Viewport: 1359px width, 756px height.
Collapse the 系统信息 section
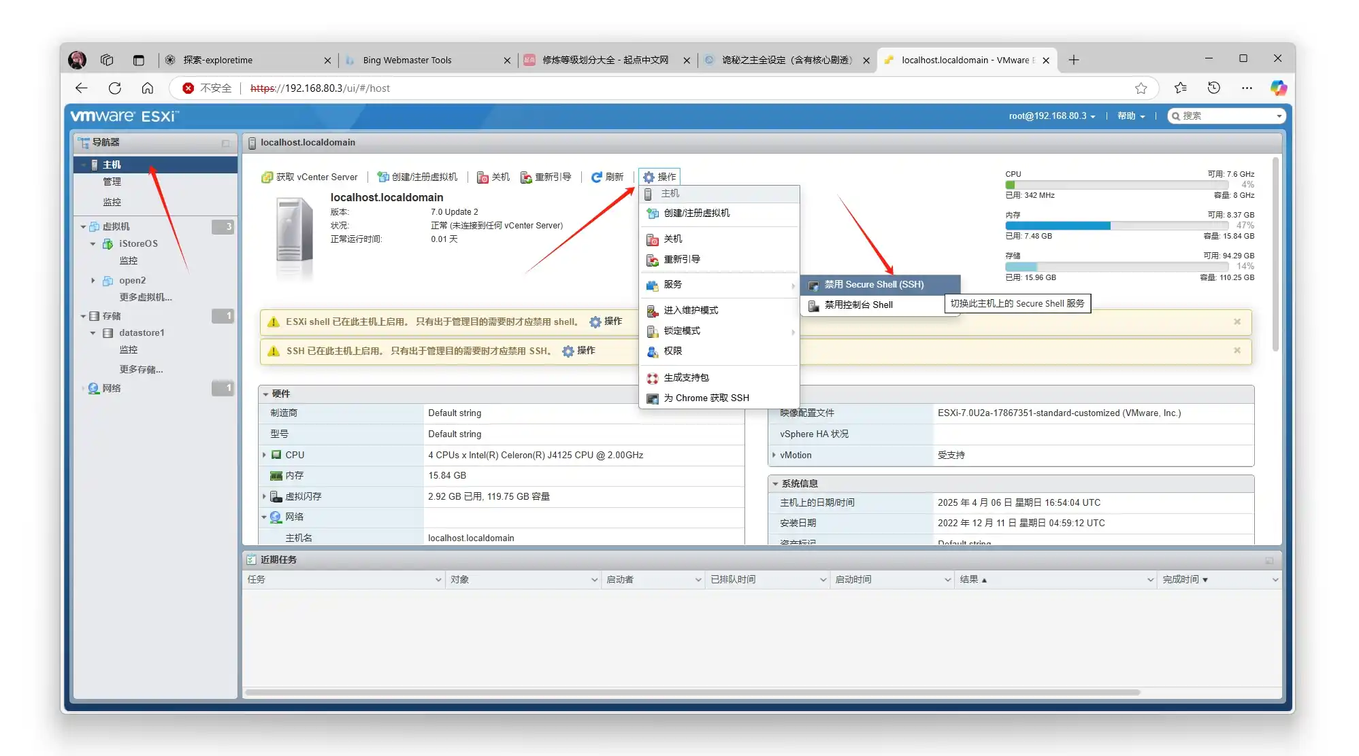775,483
